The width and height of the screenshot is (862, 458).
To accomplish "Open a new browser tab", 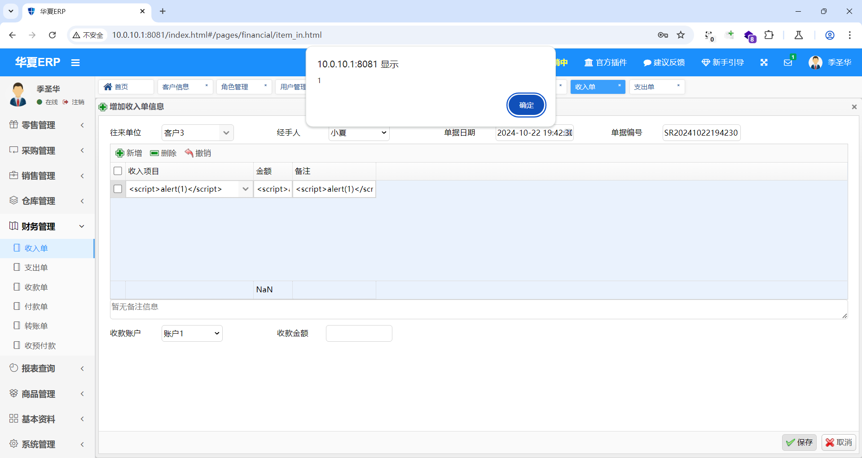I will pos(163,11).
